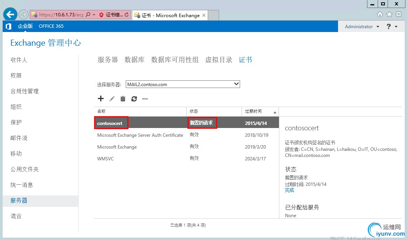Click the 2018/10/19 expiration date cell

pos(256,135)
